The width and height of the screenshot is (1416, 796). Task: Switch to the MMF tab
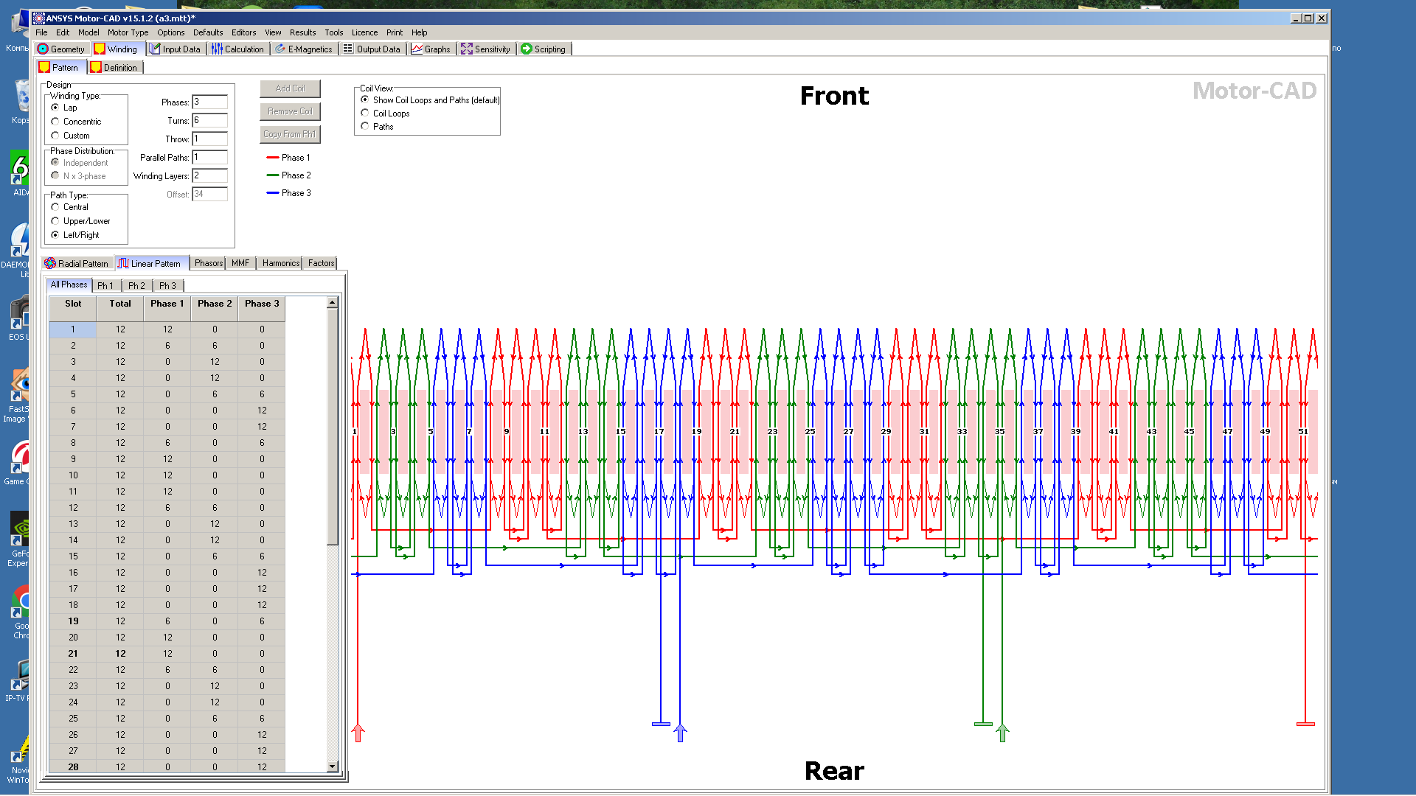(x=240, y=263)
